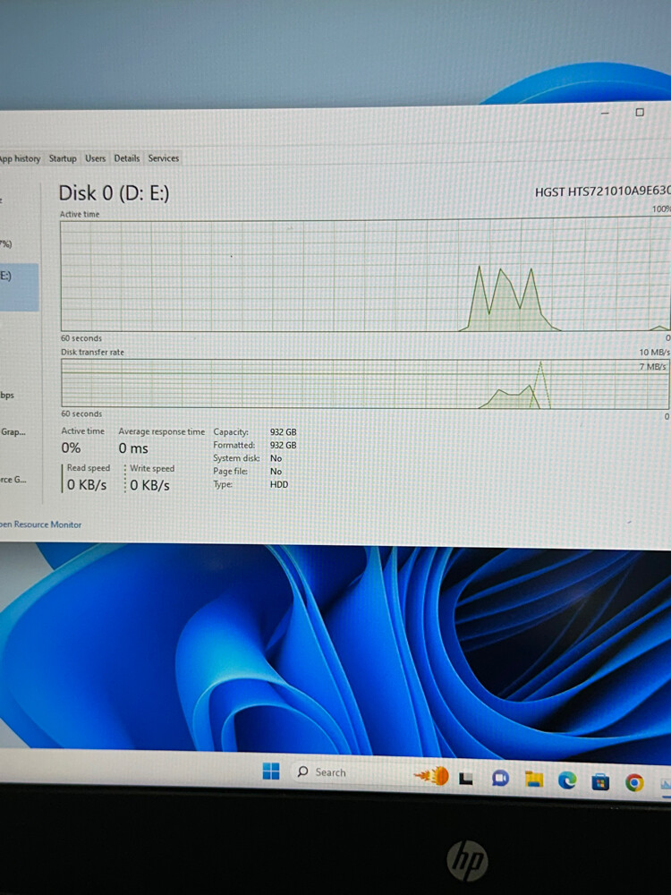Click the Capacity 932 GB value
This screenshot has height=895, width=671.
click(283, 432)
